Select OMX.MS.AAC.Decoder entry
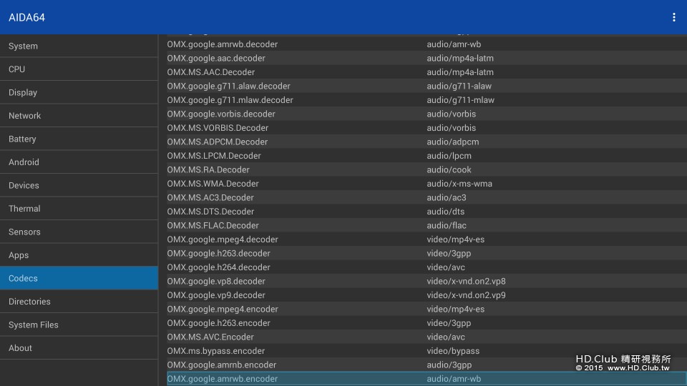687x386 pixels. [427, 72]
